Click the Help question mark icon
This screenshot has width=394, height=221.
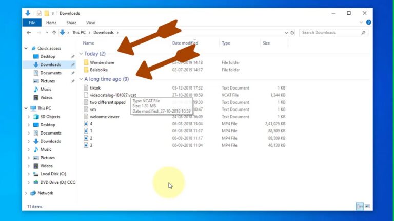pyautogui.click(x=368, y=23)
